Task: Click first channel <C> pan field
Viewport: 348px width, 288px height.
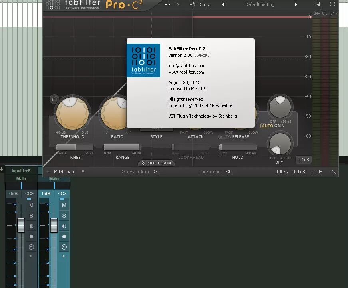Action: (x=29, y=194)
